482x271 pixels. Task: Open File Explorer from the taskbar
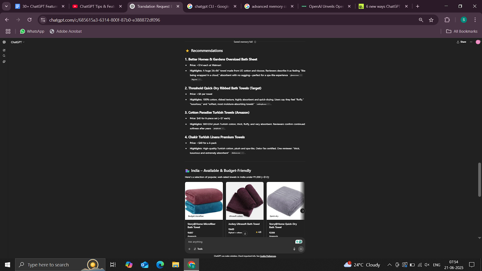click(x=176, y=265)
